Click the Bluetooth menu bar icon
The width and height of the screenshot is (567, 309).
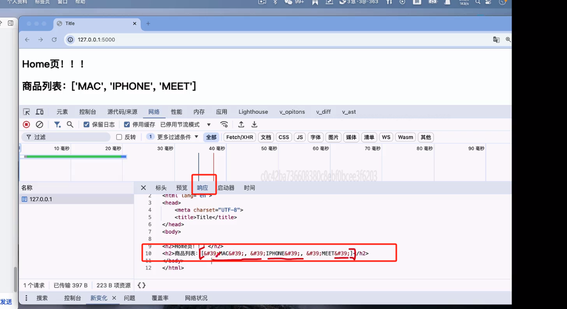point(275,2)
